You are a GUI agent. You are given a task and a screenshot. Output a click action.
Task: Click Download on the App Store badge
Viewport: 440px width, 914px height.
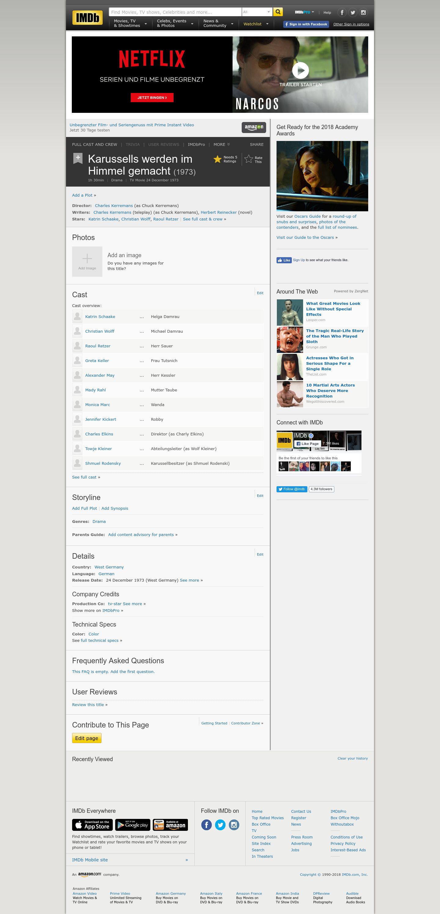pos(93,825)
